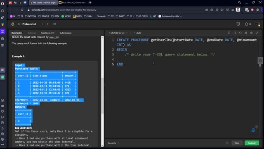Click the 'Output:' label in example
Viewport: 264px width, 149px height.
pyautogui.click(x=20, y=107)
